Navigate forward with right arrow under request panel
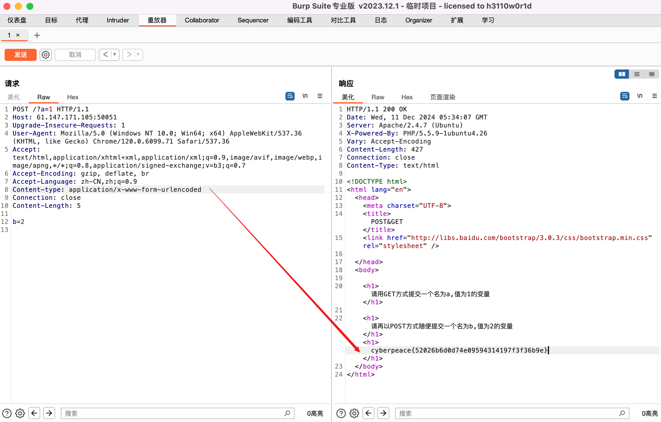 pyautogui.click(x=49, y=413)
